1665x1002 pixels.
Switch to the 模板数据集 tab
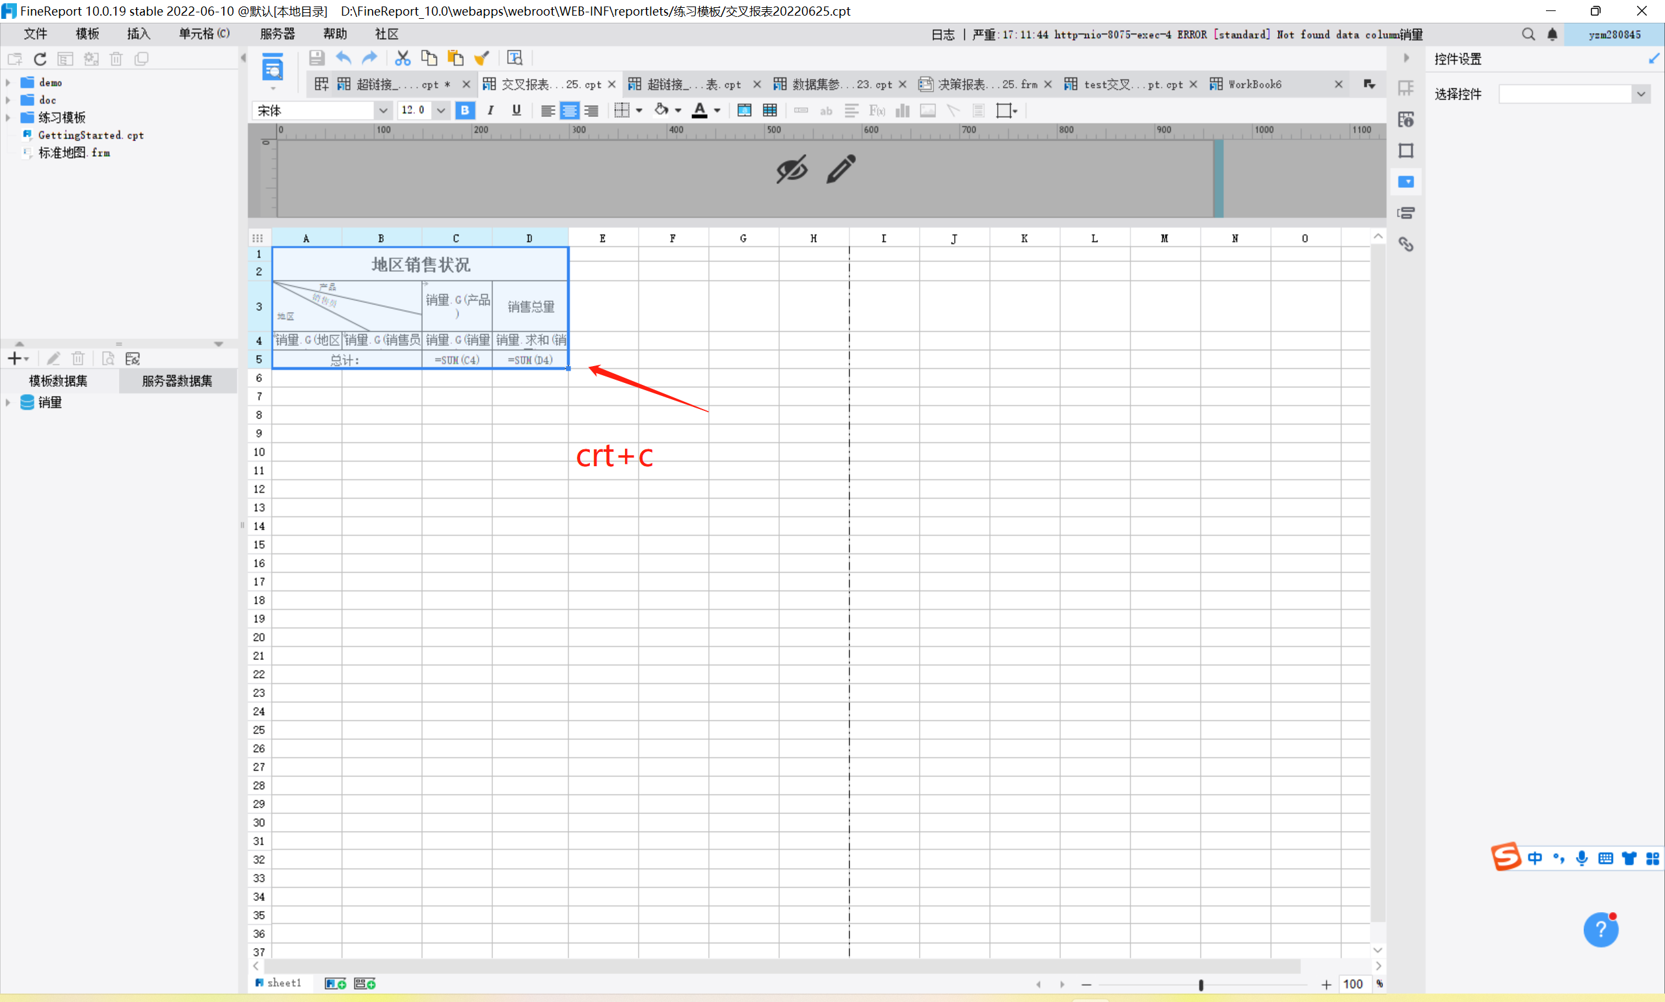click(59, 381)
